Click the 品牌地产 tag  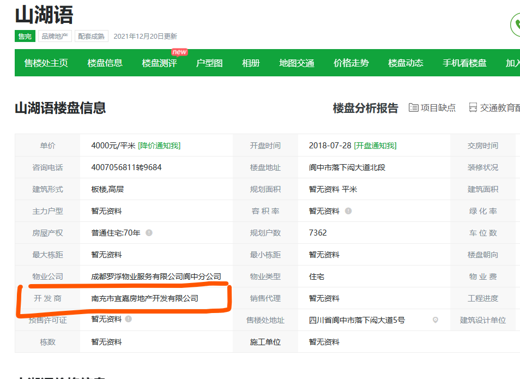coord(55,36)
